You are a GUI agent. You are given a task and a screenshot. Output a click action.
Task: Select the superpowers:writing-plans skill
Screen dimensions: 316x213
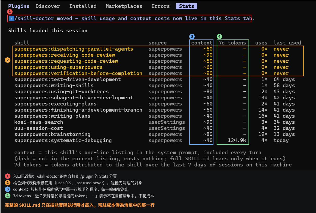(52, 116)
